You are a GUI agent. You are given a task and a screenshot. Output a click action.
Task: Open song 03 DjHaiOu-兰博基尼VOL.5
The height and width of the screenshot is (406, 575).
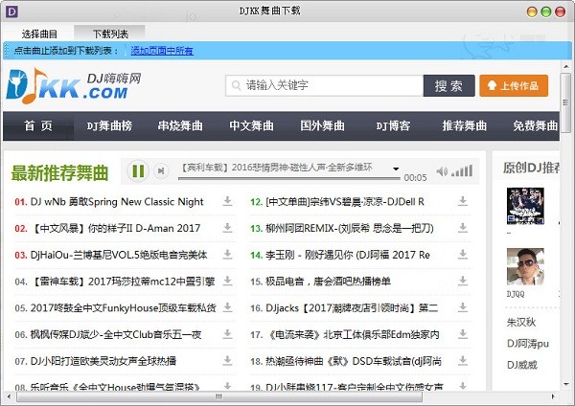pyautogui.click(x=119, y=255)
